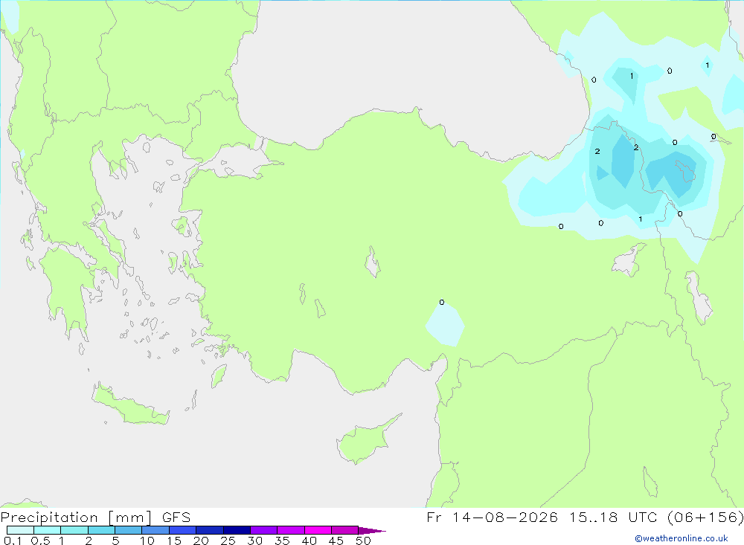Click the isolated pale-blue precipitation patch in central Turkey

pyautogui.click(x=445, y=325)
